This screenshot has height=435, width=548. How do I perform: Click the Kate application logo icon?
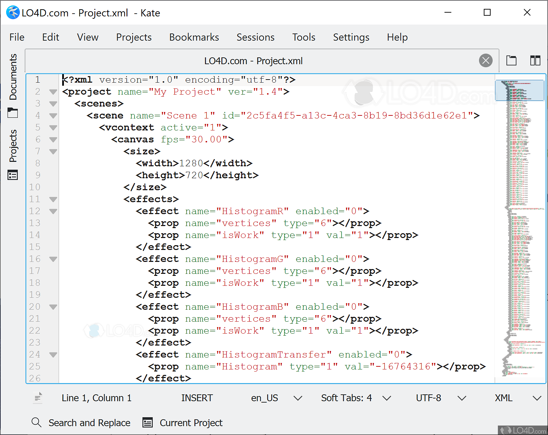point(13,13)
